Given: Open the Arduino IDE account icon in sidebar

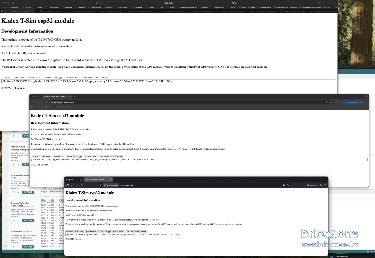Looking at the screenshot, I should pos(5,246).
